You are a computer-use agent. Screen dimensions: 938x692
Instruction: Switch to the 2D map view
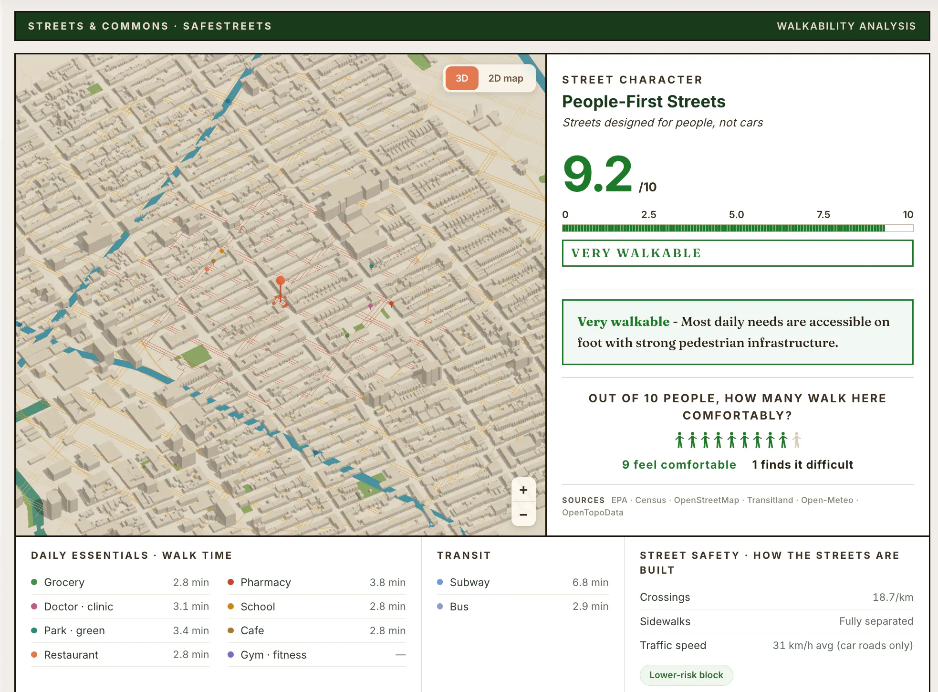point(505,78)
